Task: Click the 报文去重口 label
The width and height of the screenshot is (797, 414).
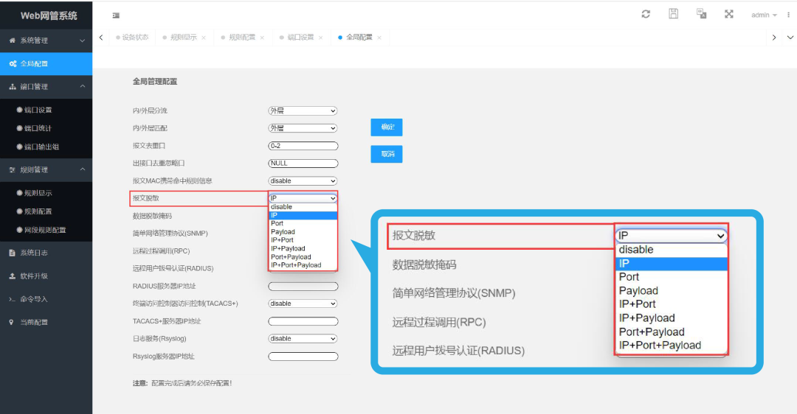Action: 149,146
